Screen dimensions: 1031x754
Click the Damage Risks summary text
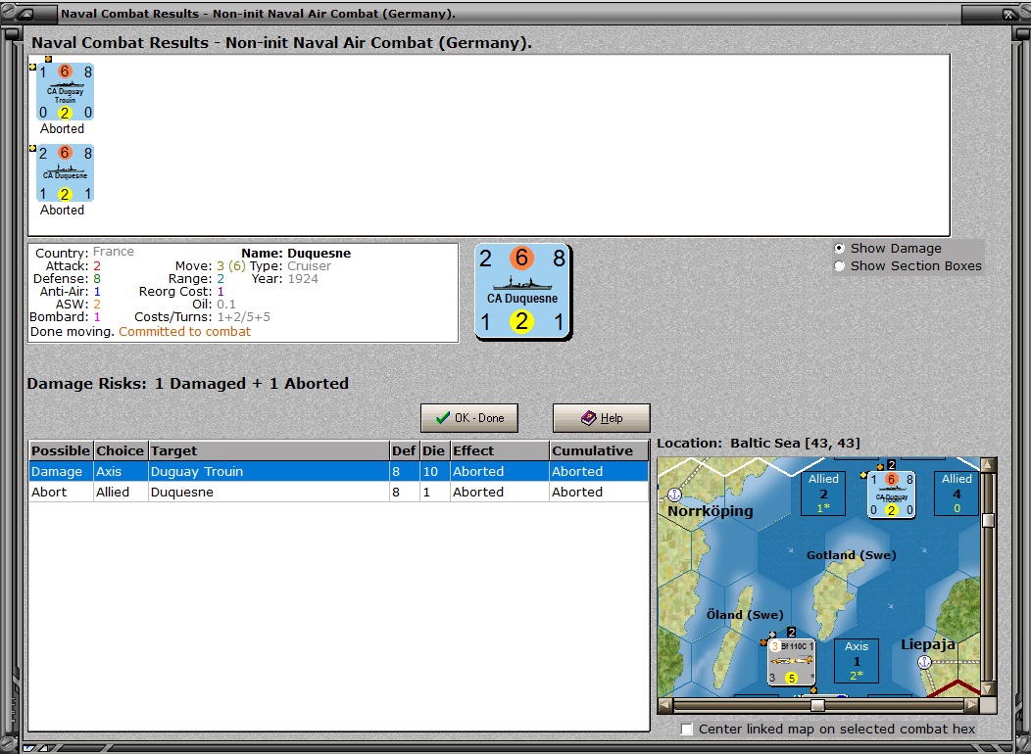187,384
